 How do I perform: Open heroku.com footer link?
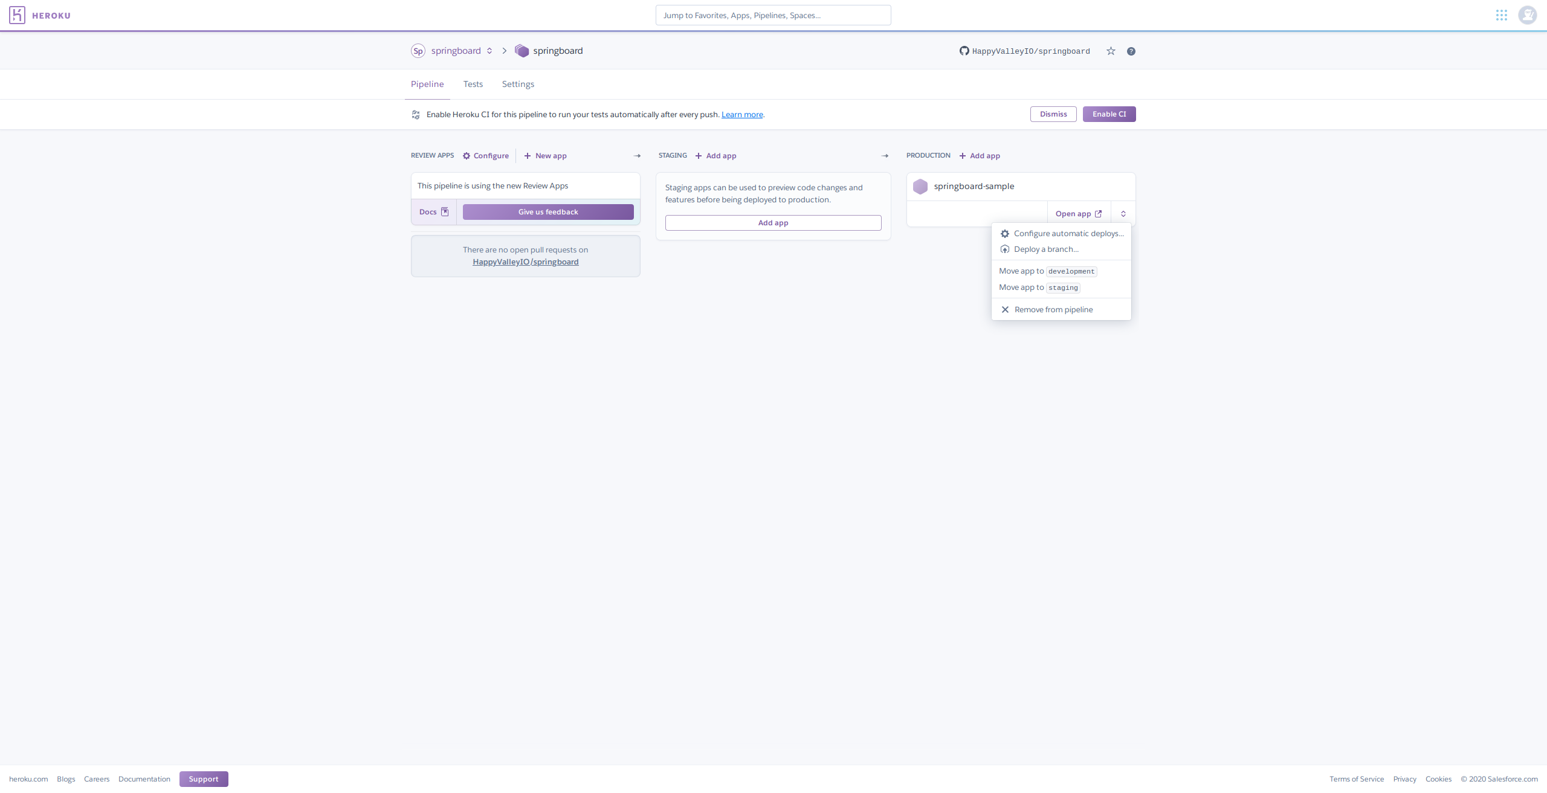click(x=28, y=779)
